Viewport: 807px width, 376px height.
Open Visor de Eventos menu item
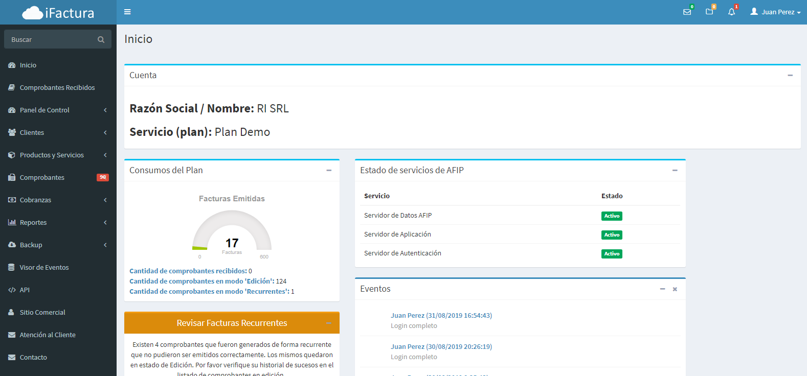[44, 267]
